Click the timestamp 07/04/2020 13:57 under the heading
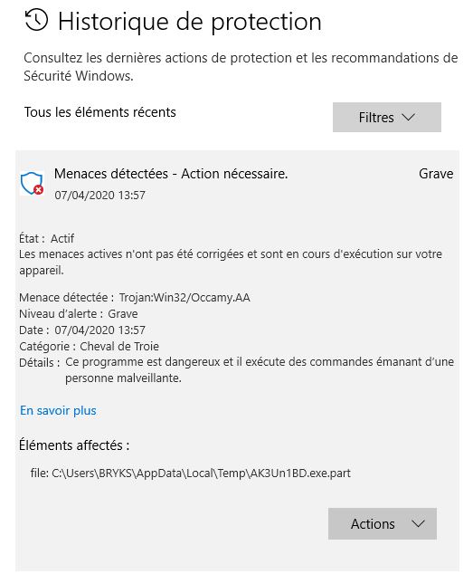This screenshot has height=574, width=473. (99, 196)
